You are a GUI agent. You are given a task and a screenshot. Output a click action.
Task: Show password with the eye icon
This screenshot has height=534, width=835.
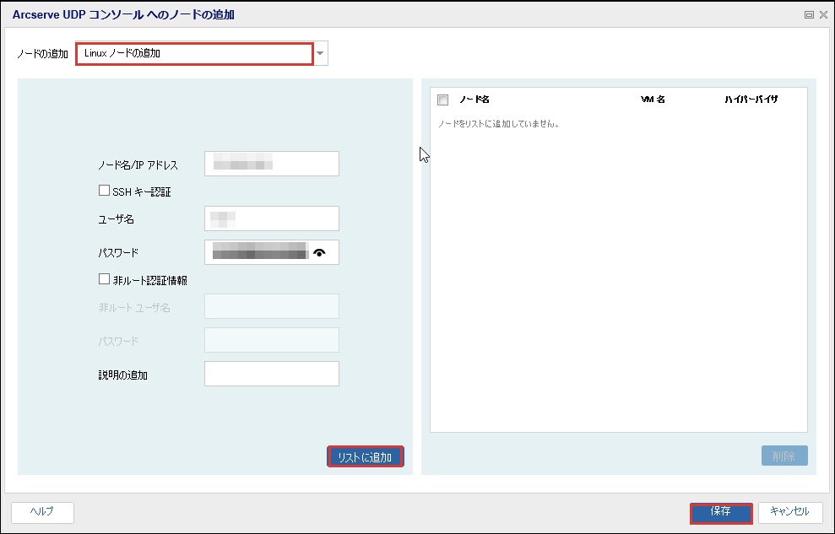(319, 252)
